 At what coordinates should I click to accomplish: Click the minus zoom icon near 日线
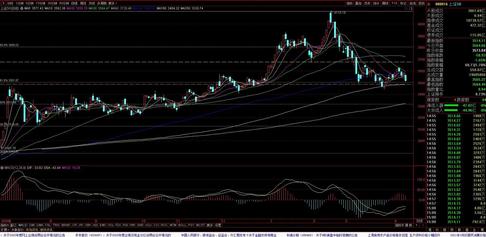tap(423, 225)
